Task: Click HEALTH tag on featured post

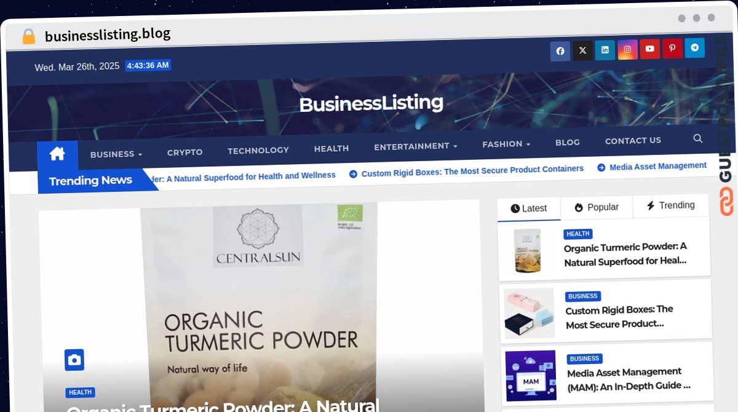Action: pyautogui.click(x=80, y=392)
